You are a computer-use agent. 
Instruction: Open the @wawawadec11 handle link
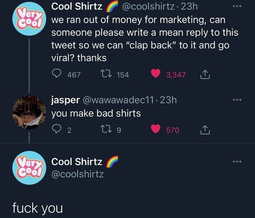pos(118,100)
